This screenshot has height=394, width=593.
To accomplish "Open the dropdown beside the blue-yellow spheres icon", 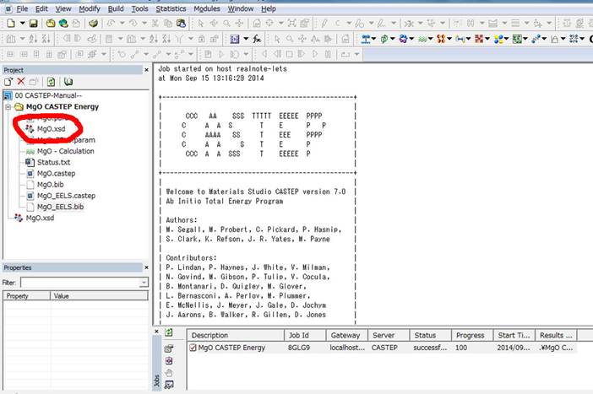I will point(506,39).
